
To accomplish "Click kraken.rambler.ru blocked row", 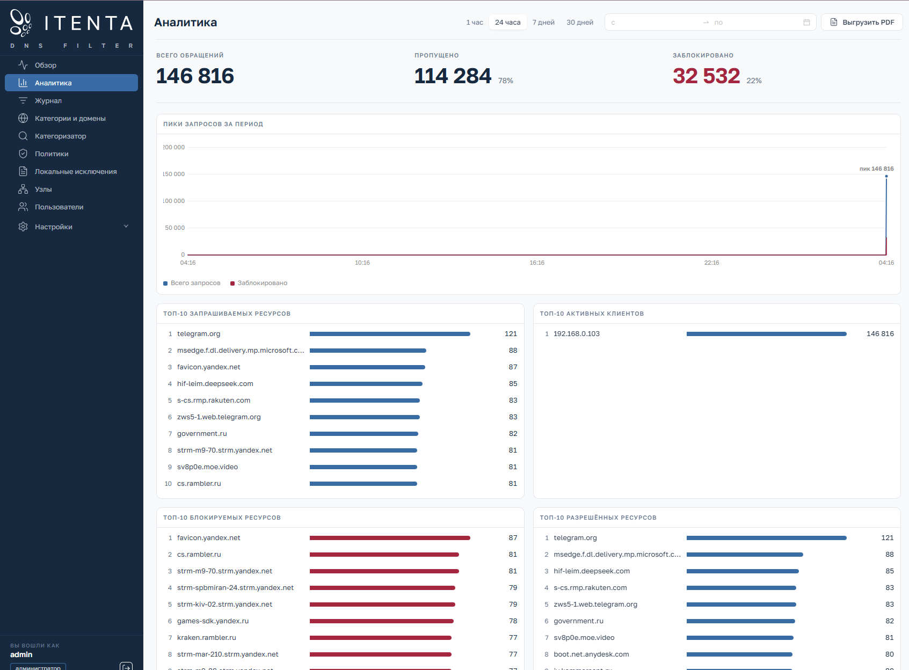I will coord(340,638).
